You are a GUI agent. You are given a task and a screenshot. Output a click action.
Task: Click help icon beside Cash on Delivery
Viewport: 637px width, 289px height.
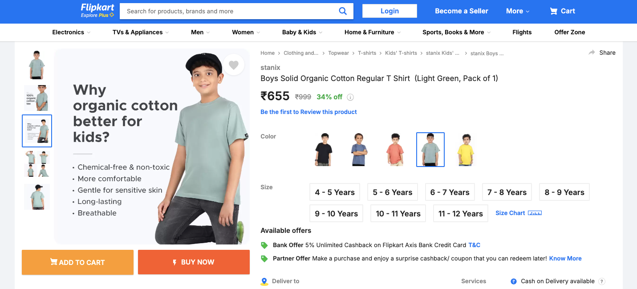click(x=602, y=281)
